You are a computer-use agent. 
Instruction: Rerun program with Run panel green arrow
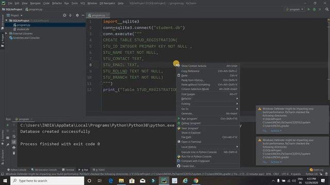(8, 125)
